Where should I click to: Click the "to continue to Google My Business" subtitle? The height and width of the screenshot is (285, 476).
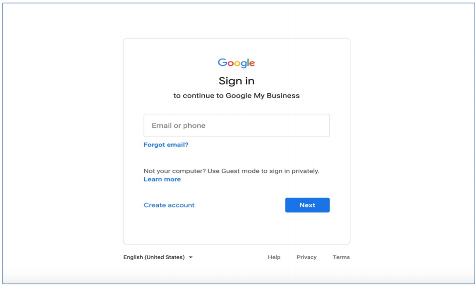pos(237,96)
